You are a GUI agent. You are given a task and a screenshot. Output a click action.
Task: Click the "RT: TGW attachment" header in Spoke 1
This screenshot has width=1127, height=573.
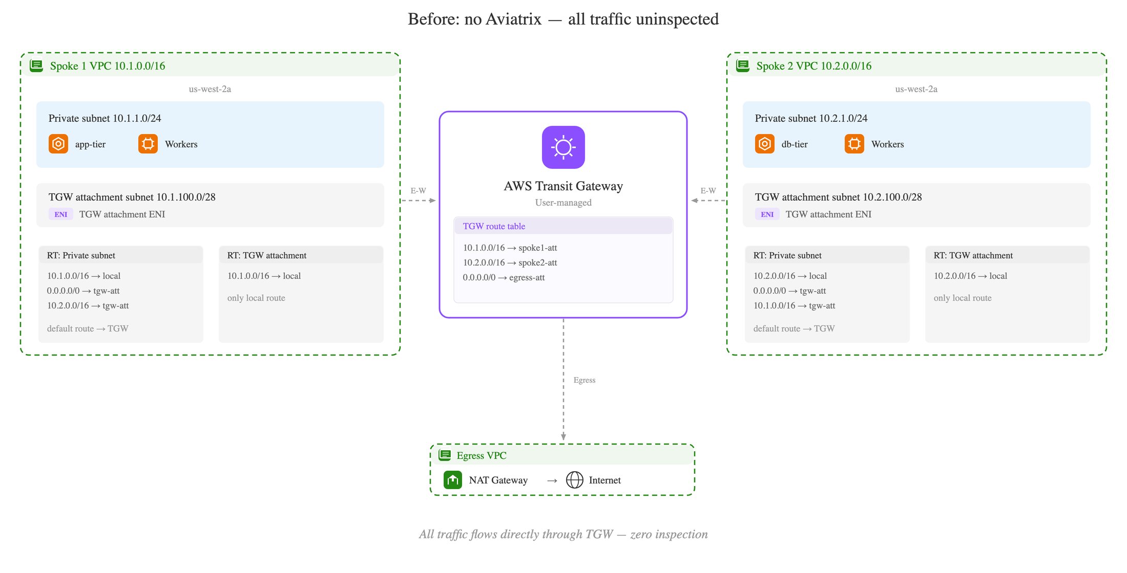(301, 255)
